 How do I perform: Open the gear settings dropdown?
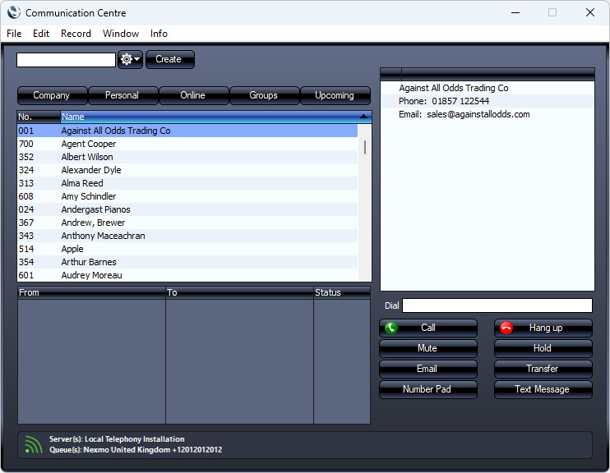tap(130, 59)
